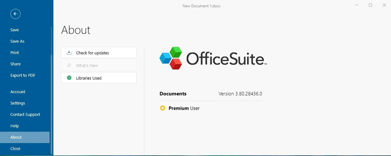Click the What's New icon

(x=69, y=65)
